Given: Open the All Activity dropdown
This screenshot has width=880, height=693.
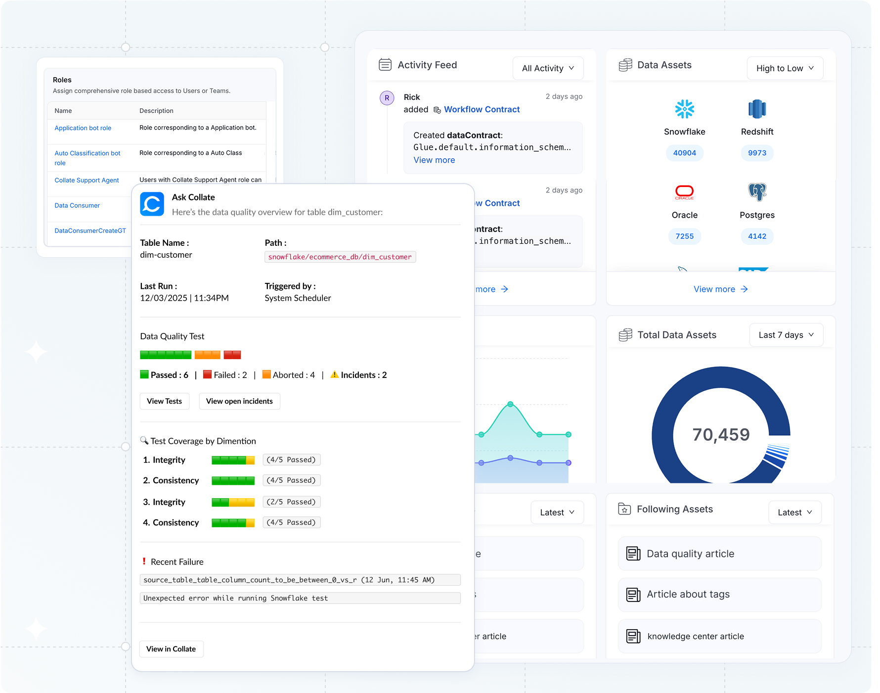Looking at the screenshot, I should point(548,68).
